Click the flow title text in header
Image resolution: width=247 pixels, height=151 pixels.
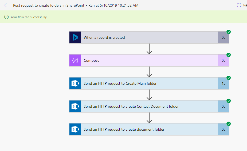pos(49,5)
